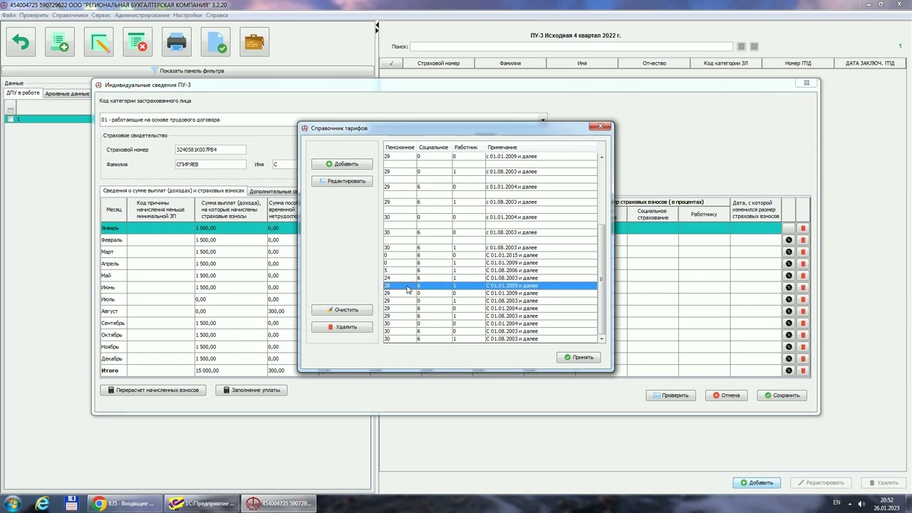Switch to Архивные данные tab
912x513 pixels.
point(67,93)
